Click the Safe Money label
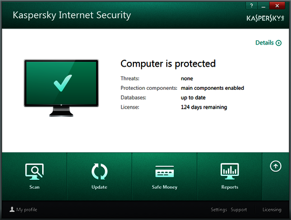291x220 pixels. 165,187
